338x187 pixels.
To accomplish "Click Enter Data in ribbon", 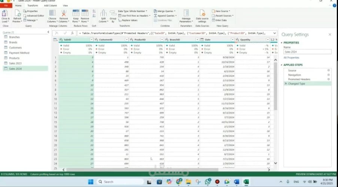I will pyautogui.click(x=219, y=20).
